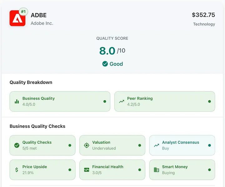Click the #1 rank badge
225x187 pixels.
pos(23,12)
